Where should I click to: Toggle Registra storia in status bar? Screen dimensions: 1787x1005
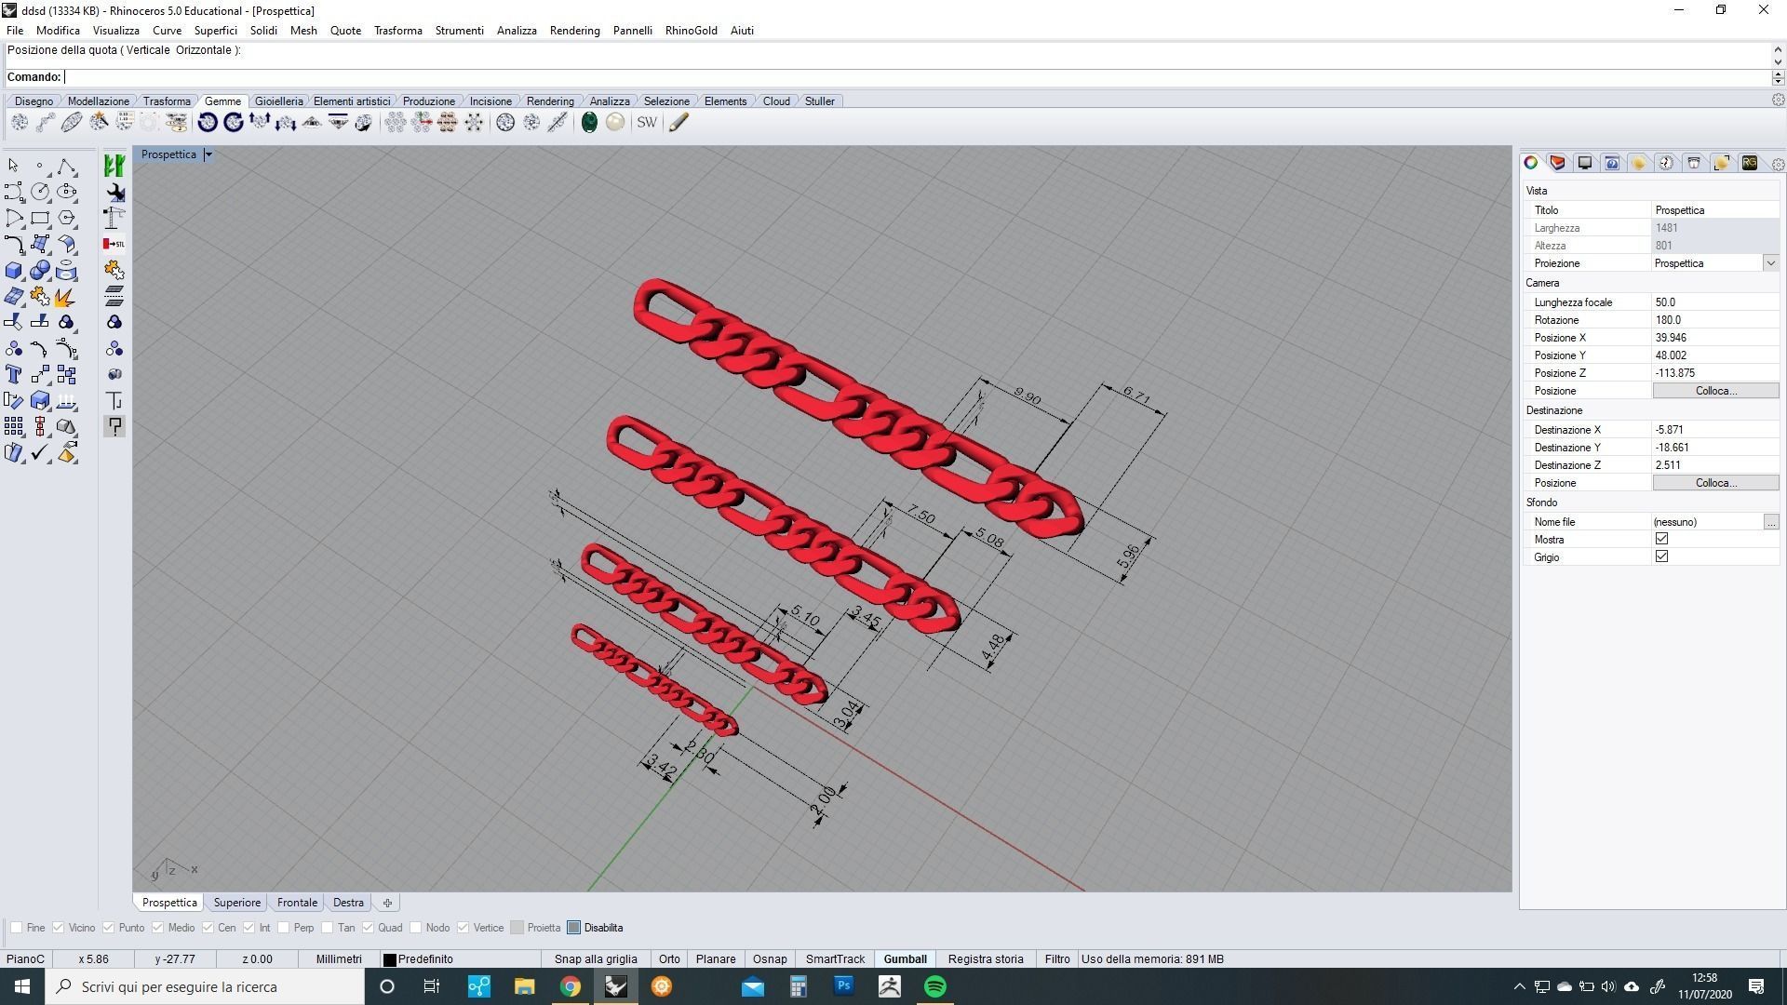pyautogui.click(x=986, y=958)
